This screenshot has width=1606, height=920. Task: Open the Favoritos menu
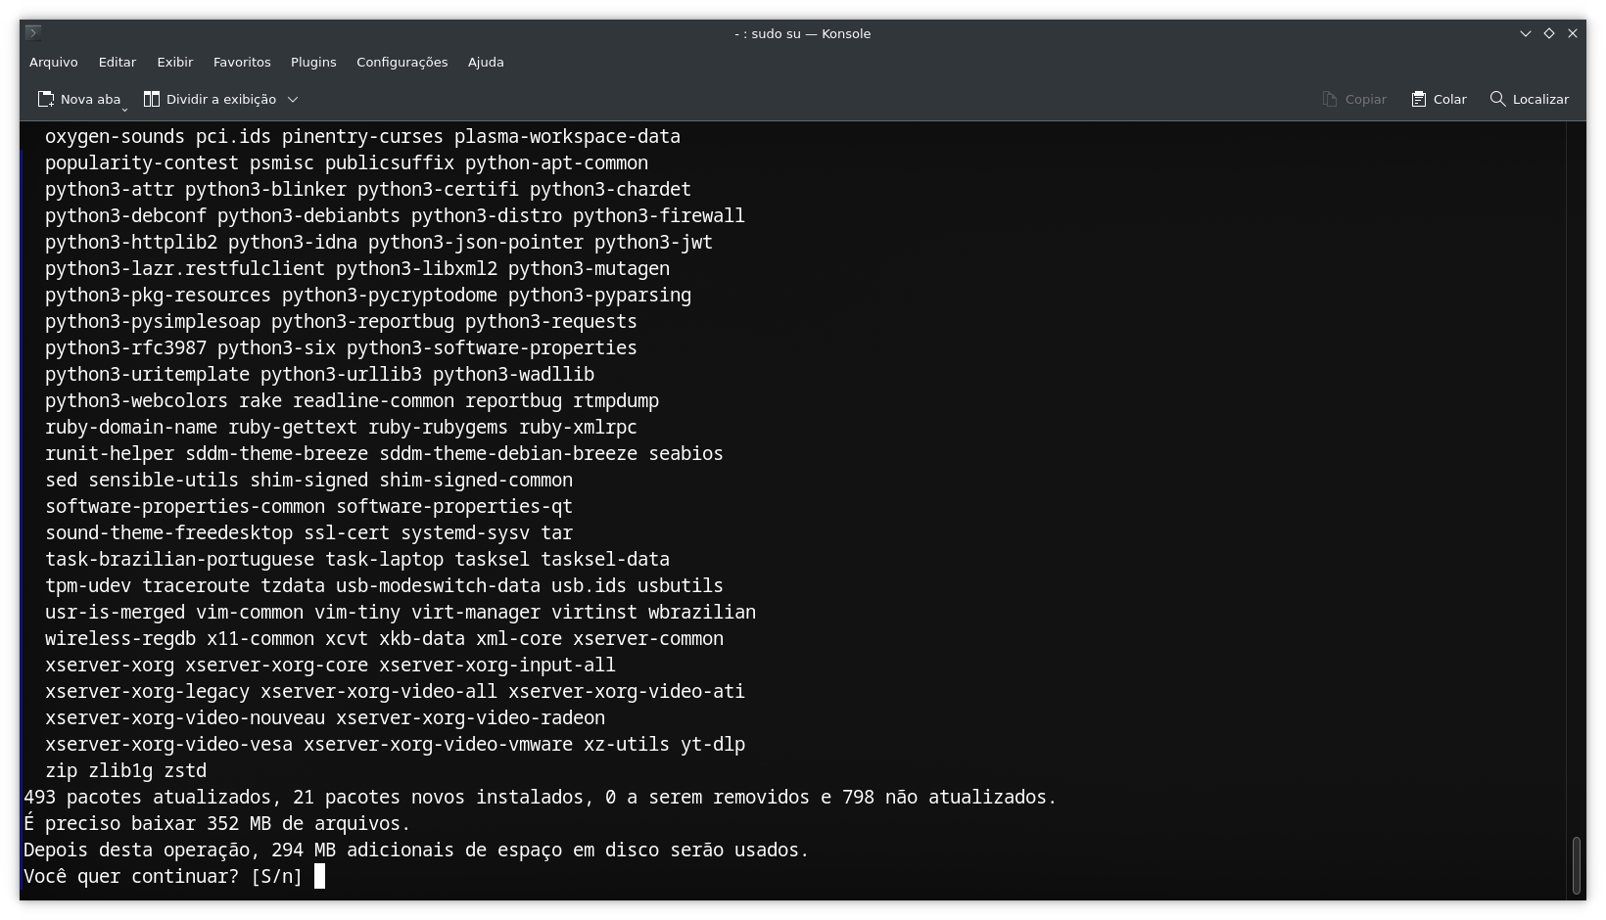coord(242,62)
